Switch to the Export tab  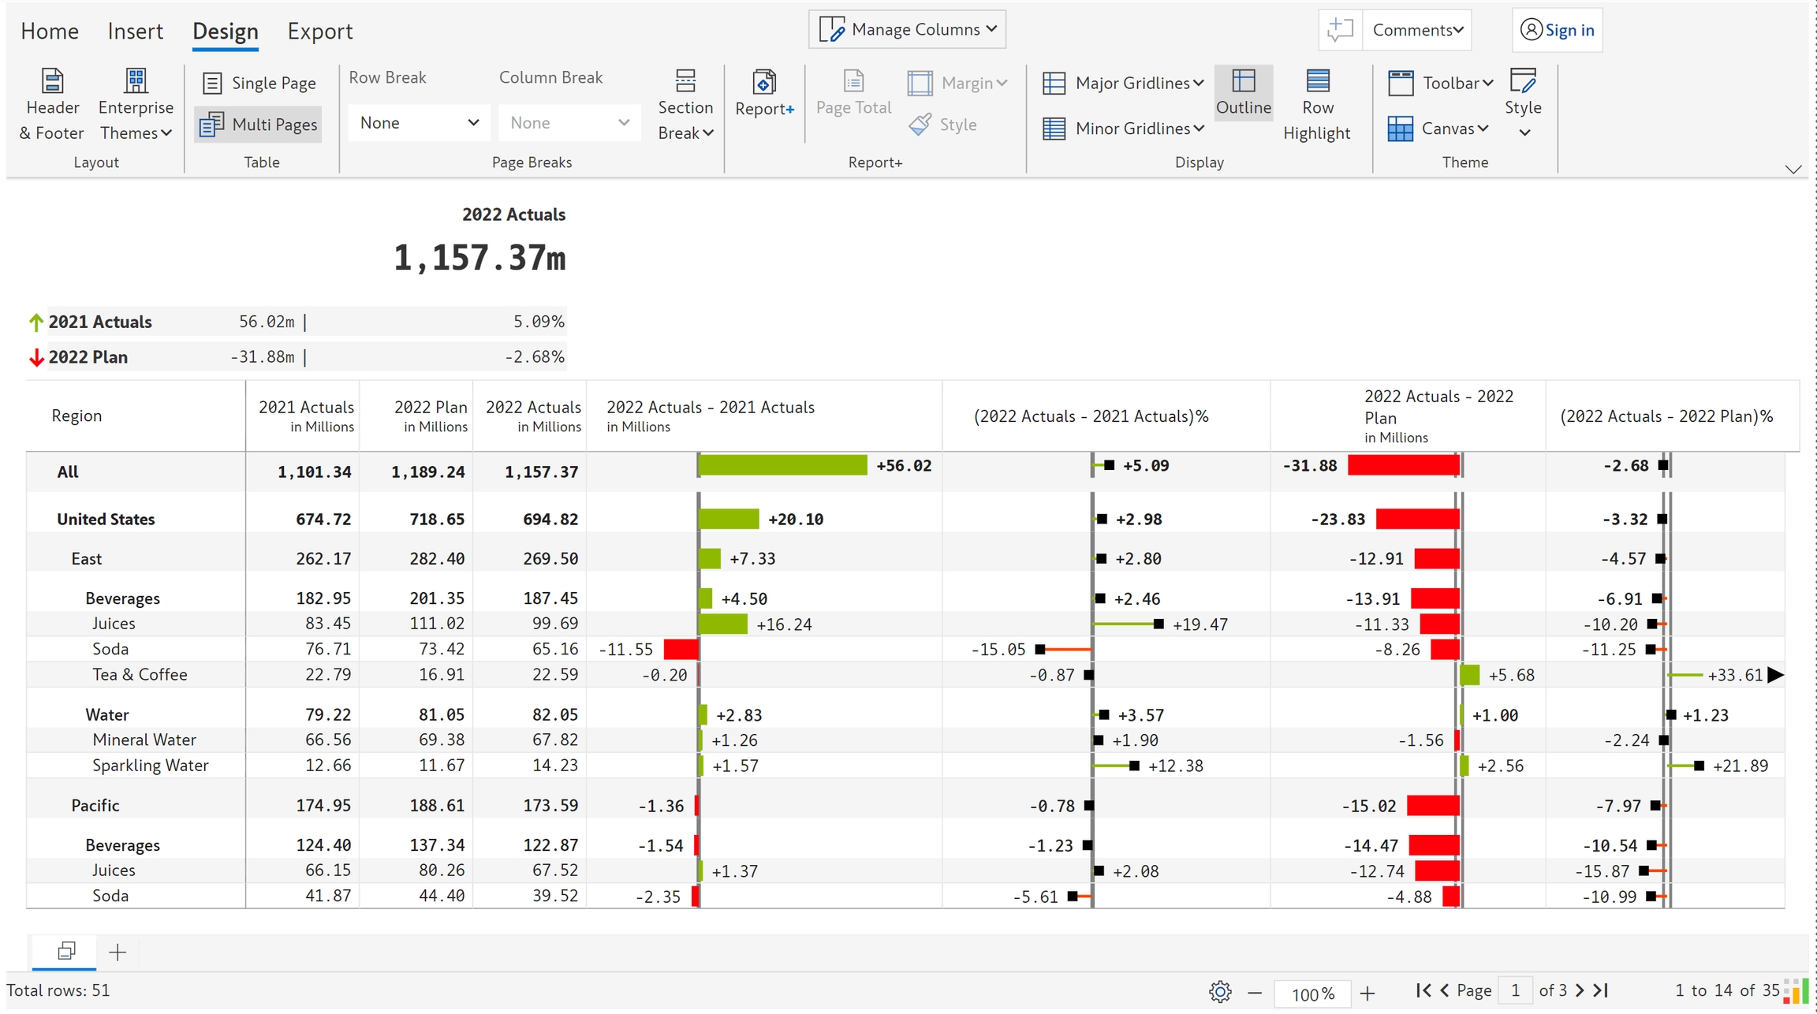click(x=319, y=31)
